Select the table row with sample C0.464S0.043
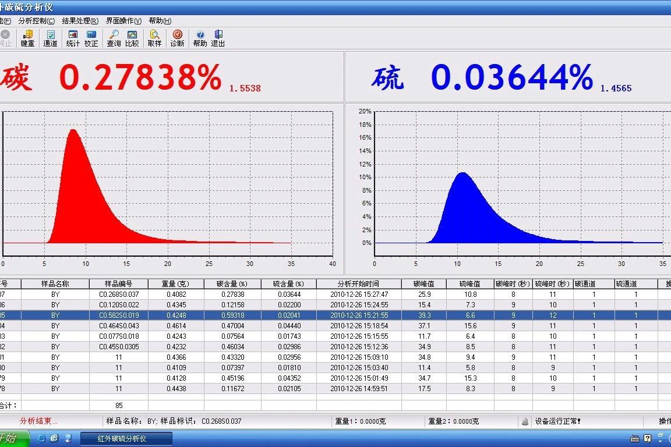Viewport: 671px width, 447px height. coord(175,326)
